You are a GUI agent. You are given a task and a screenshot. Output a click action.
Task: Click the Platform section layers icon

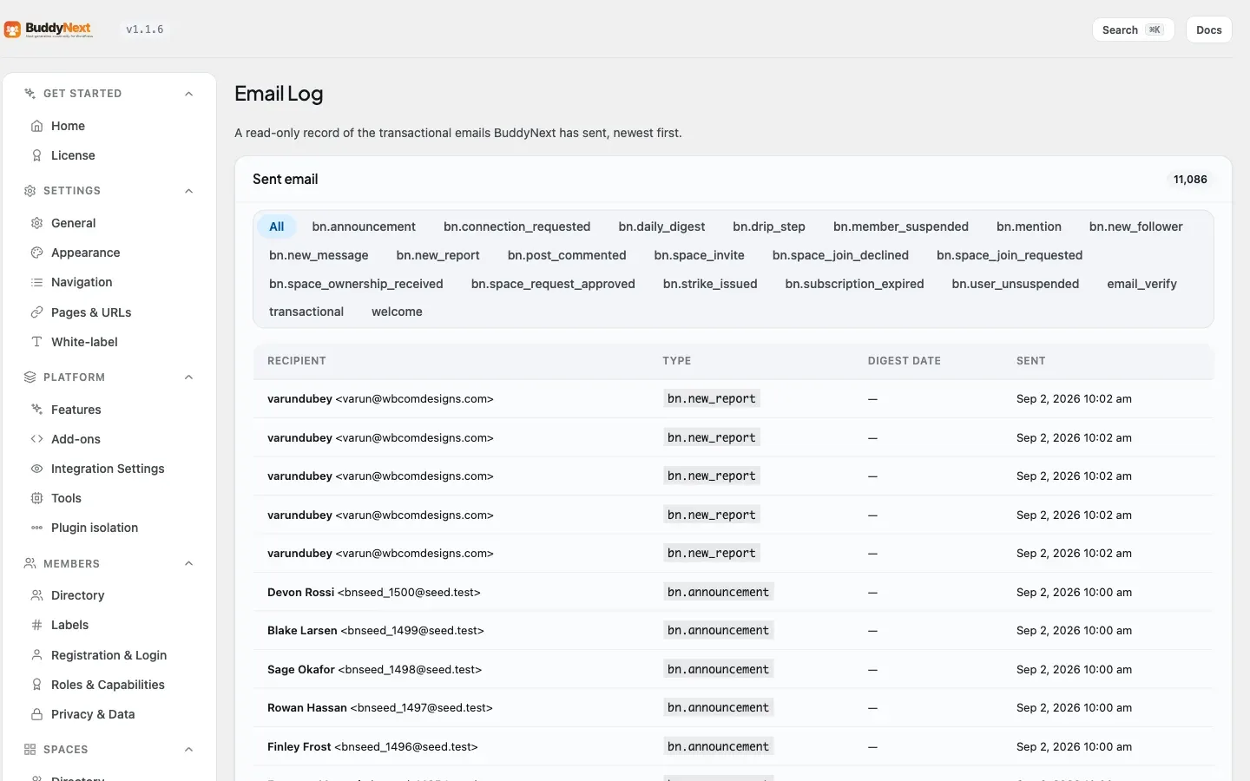point(30,377)
